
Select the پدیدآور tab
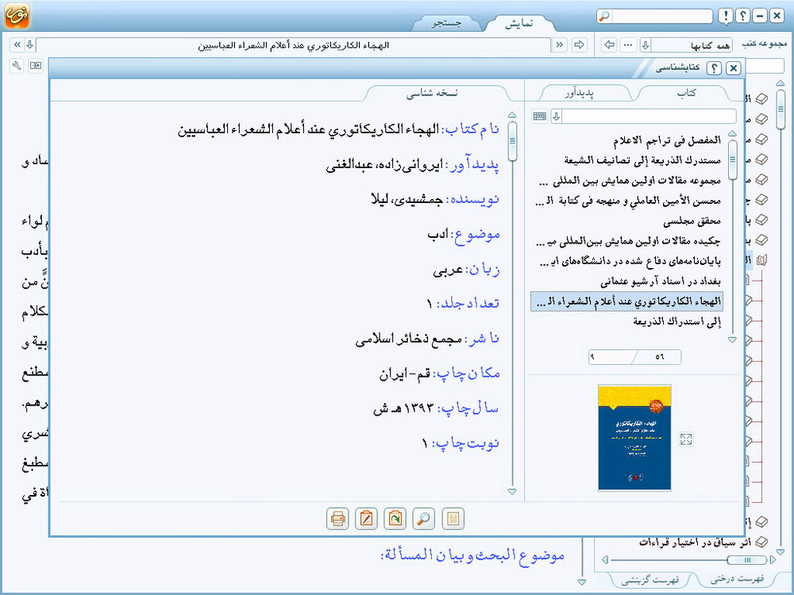click(x=578, y=93)
